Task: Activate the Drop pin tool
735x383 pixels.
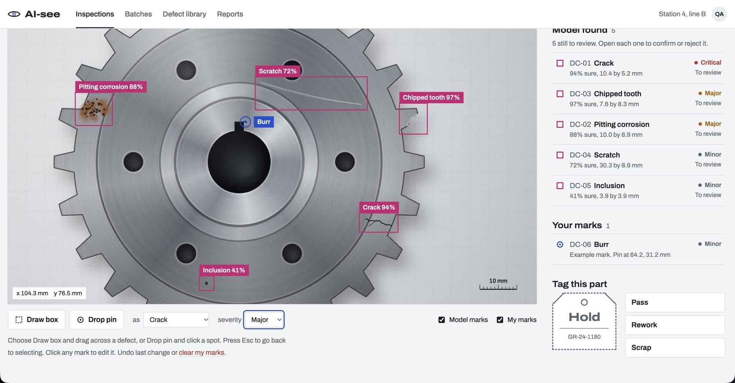Action: point(97,320)
